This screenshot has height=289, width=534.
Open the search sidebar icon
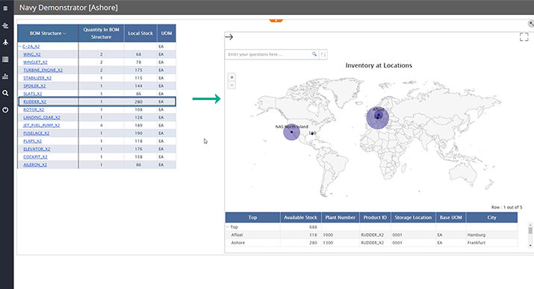point(5,93)
